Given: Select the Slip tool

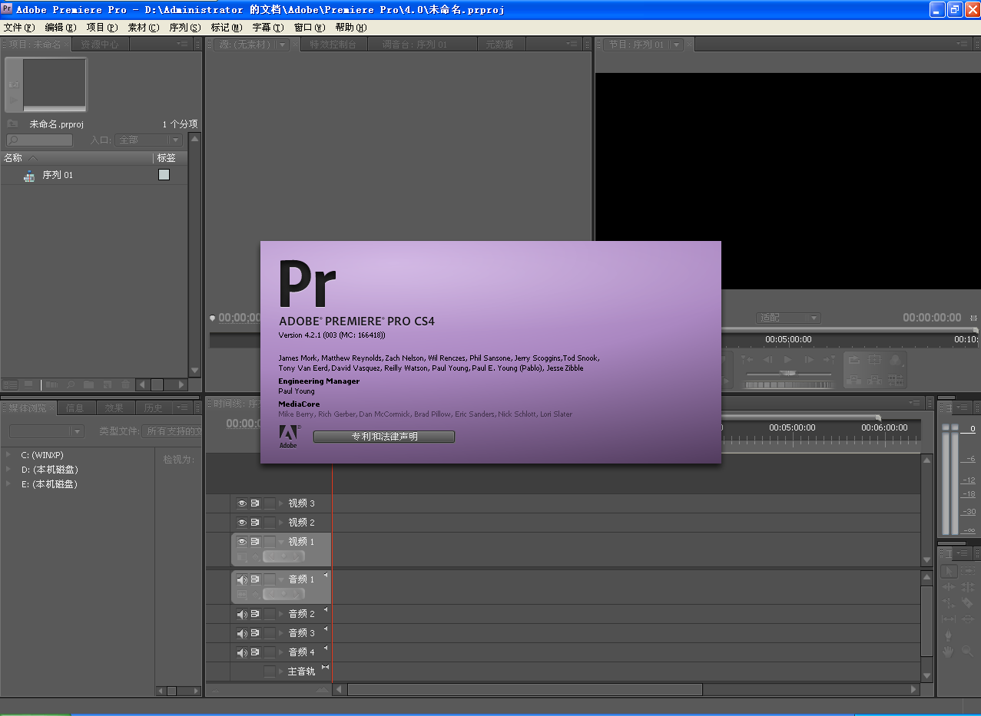Looking at the screenshot, I should coord(949,619).
